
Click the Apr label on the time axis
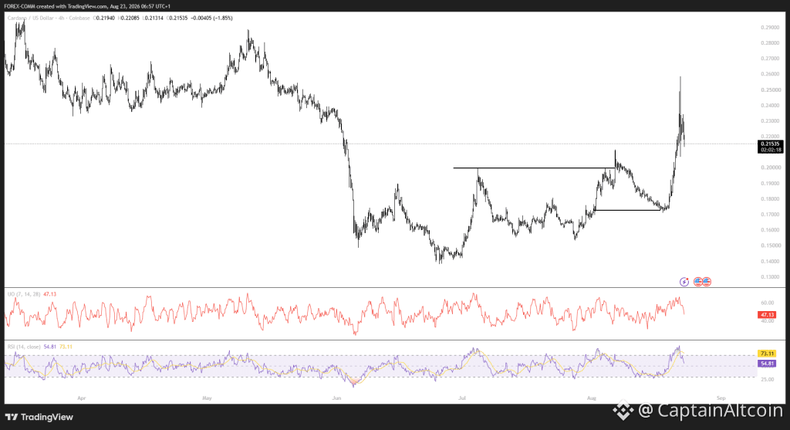coord(82,398)
